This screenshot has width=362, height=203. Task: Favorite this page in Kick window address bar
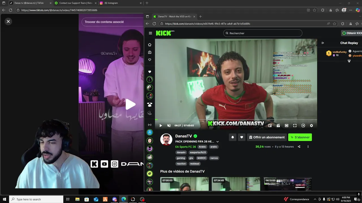335,24
